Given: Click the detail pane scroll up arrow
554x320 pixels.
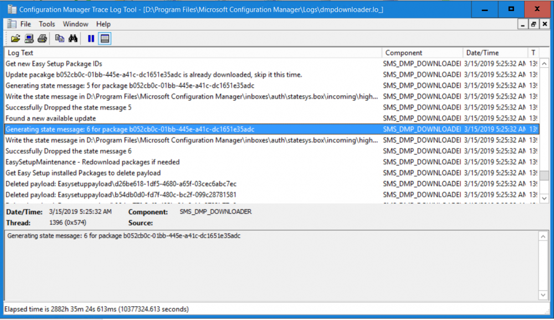Looking at the screenshot, I should pos(543,236).
